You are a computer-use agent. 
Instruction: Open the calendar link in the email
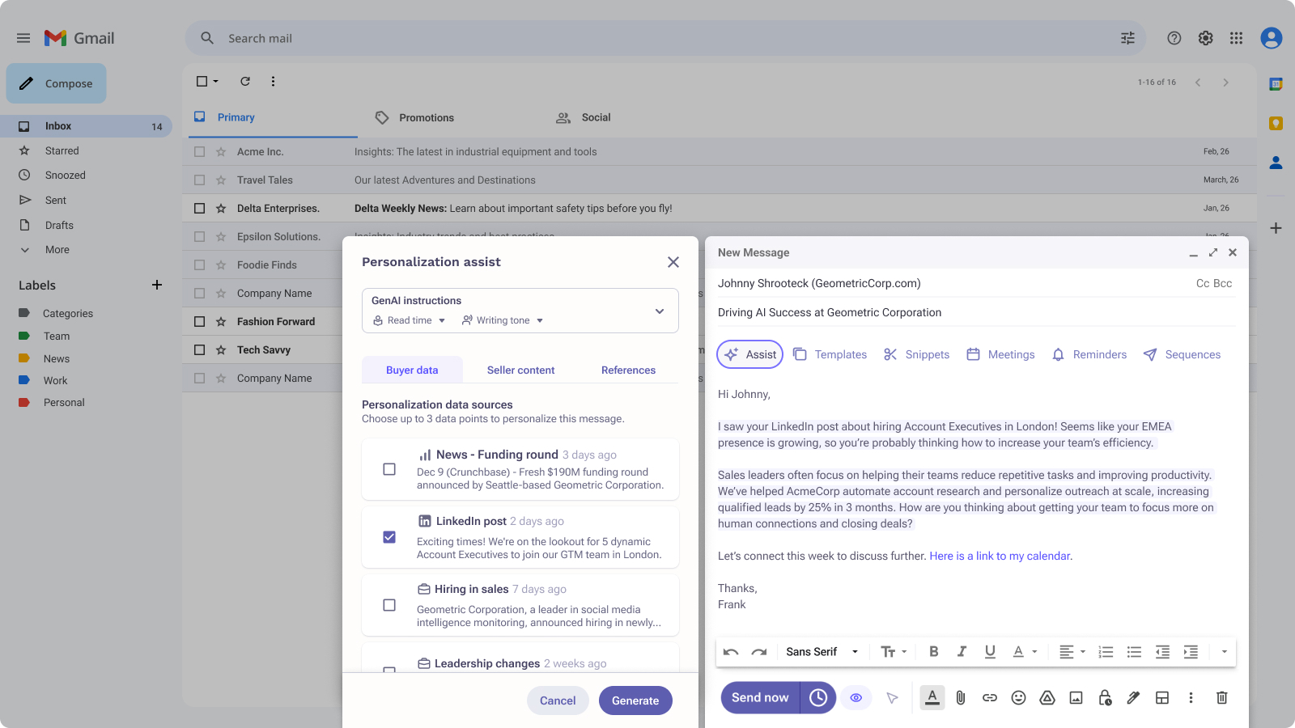pos(999,556)
